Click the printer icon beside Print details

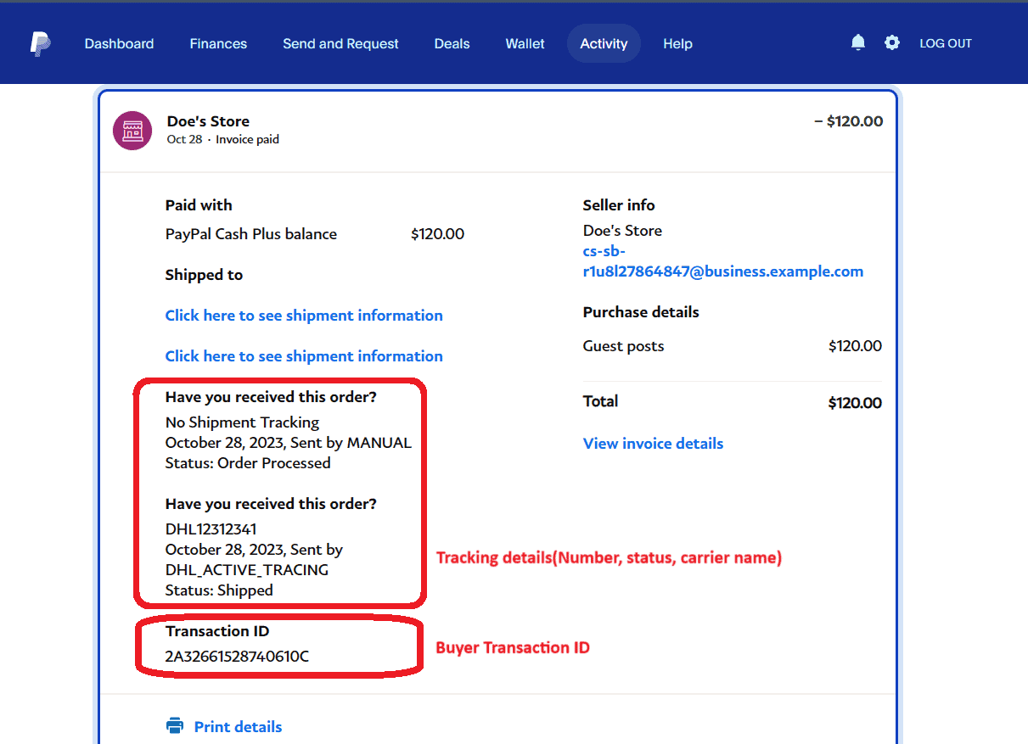click(175, 726)
